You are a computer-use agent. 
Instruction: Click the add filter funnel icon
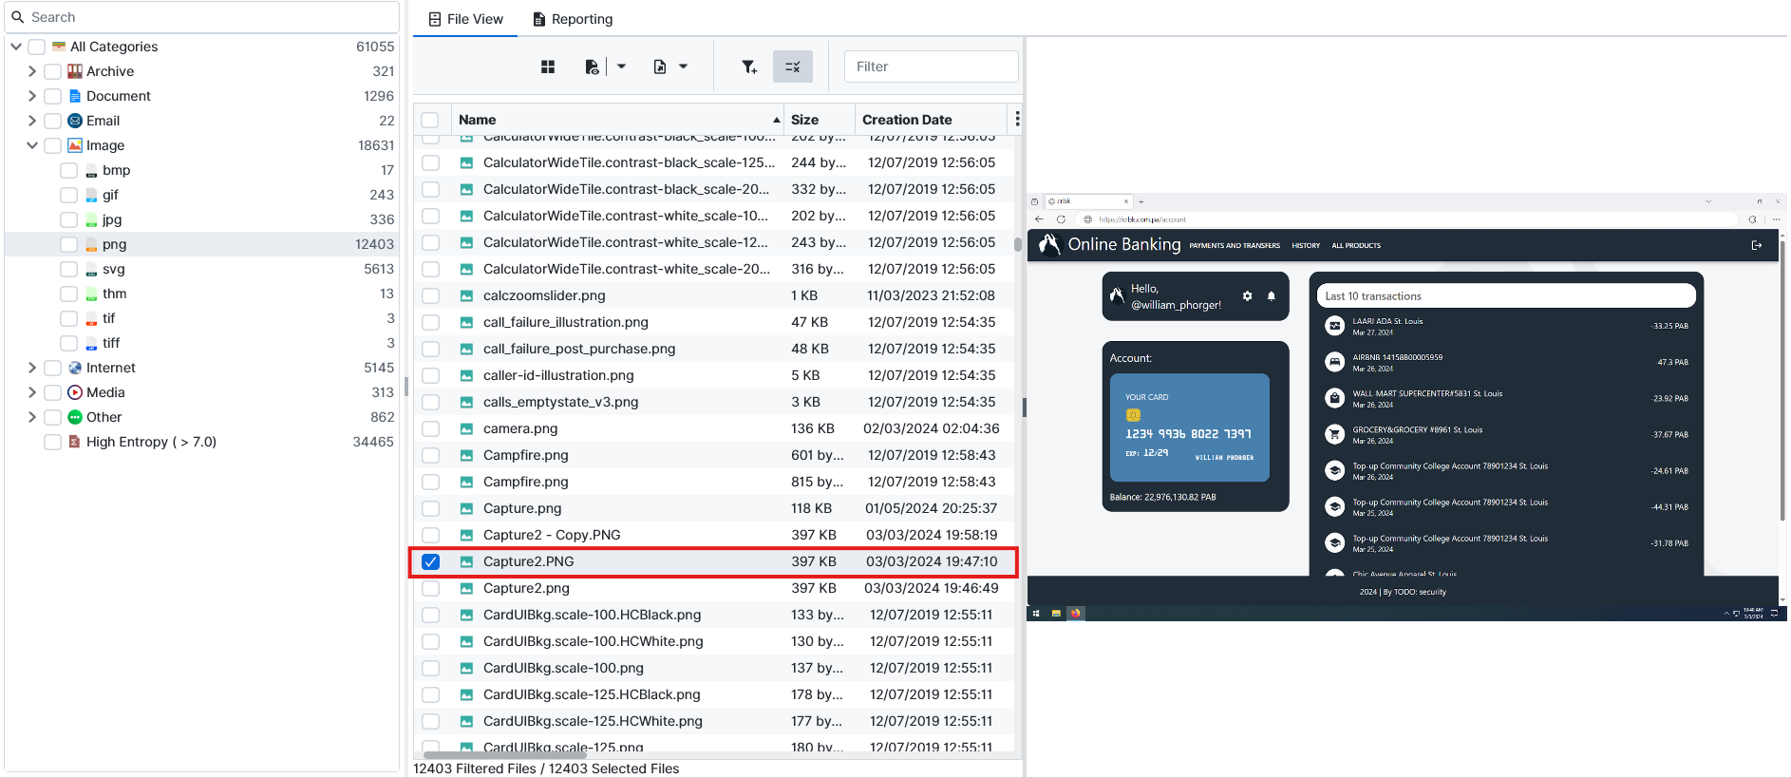[x=748, y=66]
